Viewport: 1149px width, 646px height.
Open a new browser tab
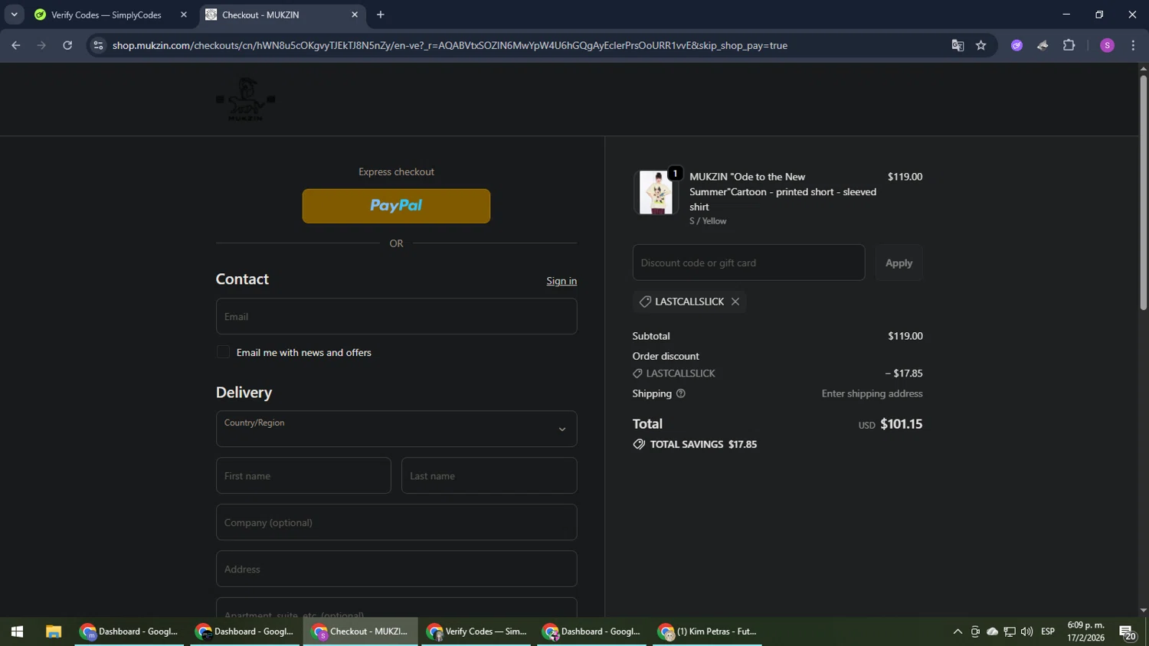click(381, 15)
